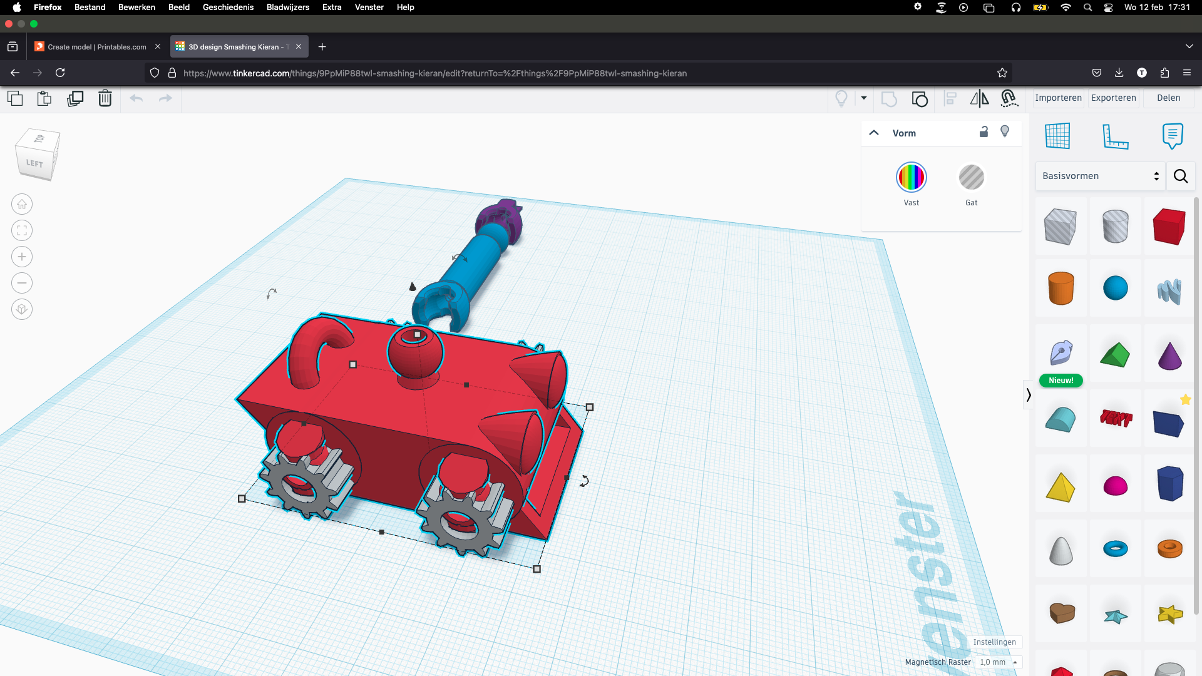Zoom out with the minus button
The width and height of the screenshot is (1202, 676).
22,283
